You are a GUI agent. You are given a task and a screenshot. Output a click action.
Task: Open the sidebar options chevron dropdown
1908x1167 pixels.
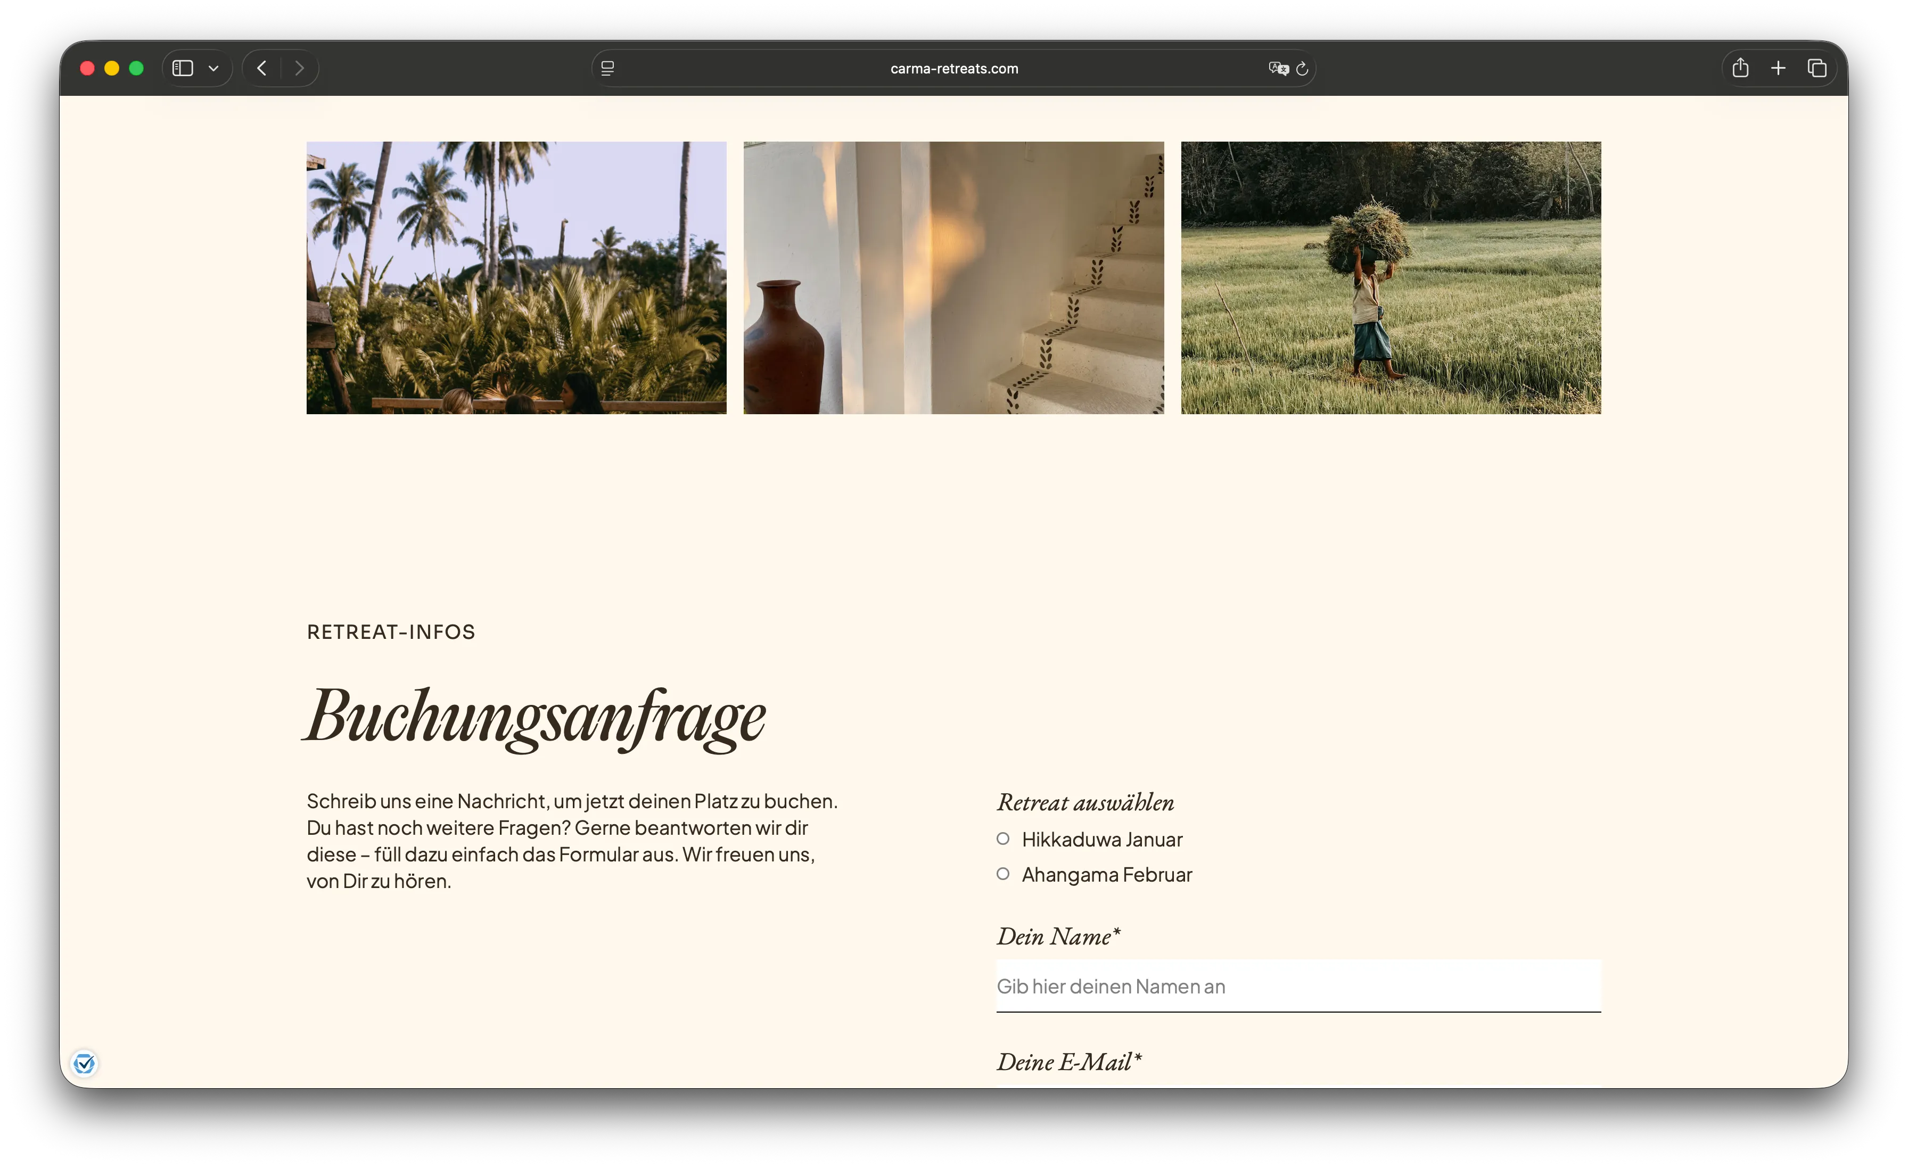coord(213,68)
